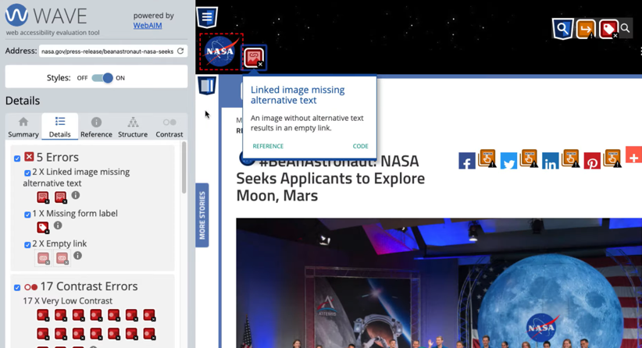Viewport: 642px width, 348px height.
Task: Click the red linked image error icon beside the NASA logo
Action: click(254, 57)
